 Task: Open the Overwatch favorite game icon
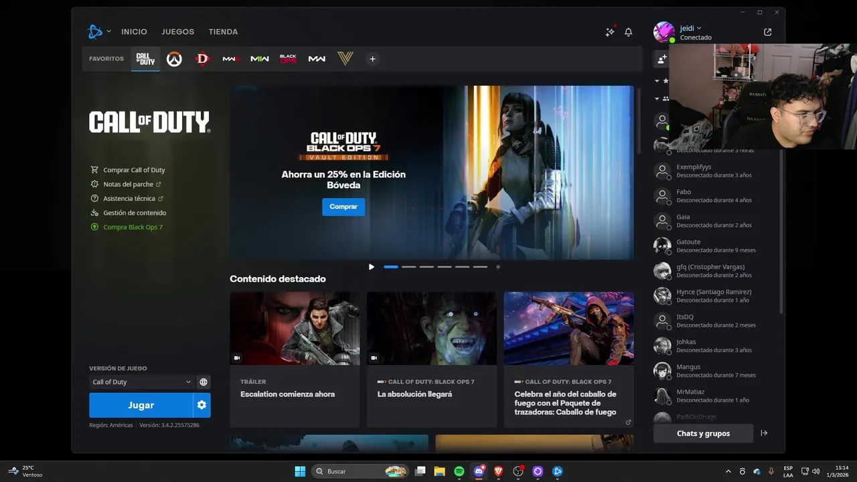(174, 59)
